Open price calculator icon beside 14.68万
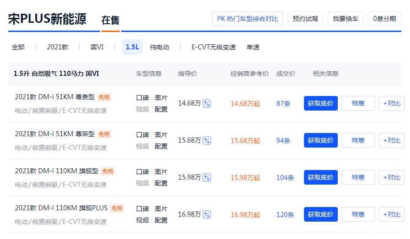Viewport: 410px width, 239px height. [x=207, y=104]
